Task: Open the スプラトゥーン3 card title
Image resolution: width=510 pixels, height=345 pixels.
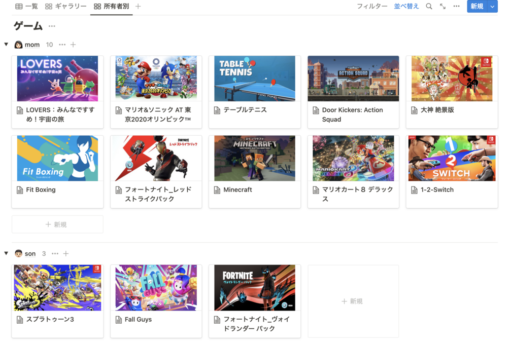Action: [50, 319]
